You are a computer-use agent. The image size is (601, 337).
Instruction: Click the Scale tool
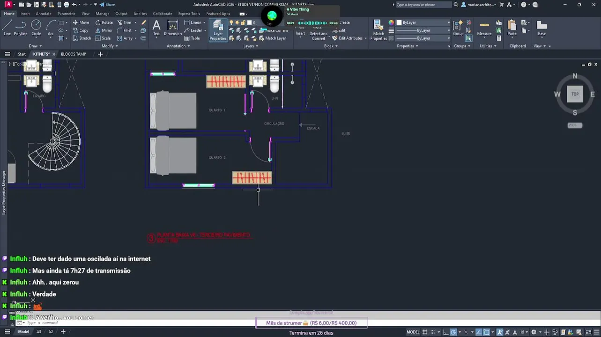pyautogui.click(x=103, y=38)
